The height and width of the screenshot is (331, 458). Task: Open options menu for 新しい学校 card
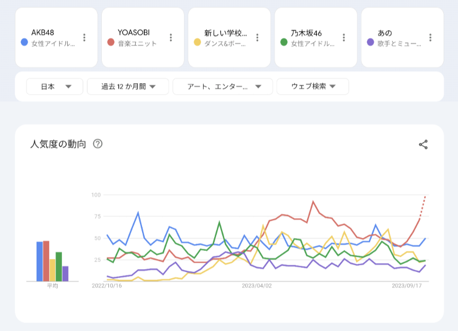[257, 38]
